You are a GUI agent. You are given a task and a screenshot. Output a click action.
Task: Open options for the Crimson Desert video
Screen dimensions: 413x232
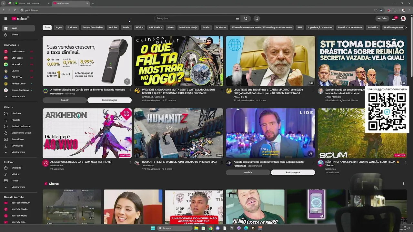click(222, 90)
